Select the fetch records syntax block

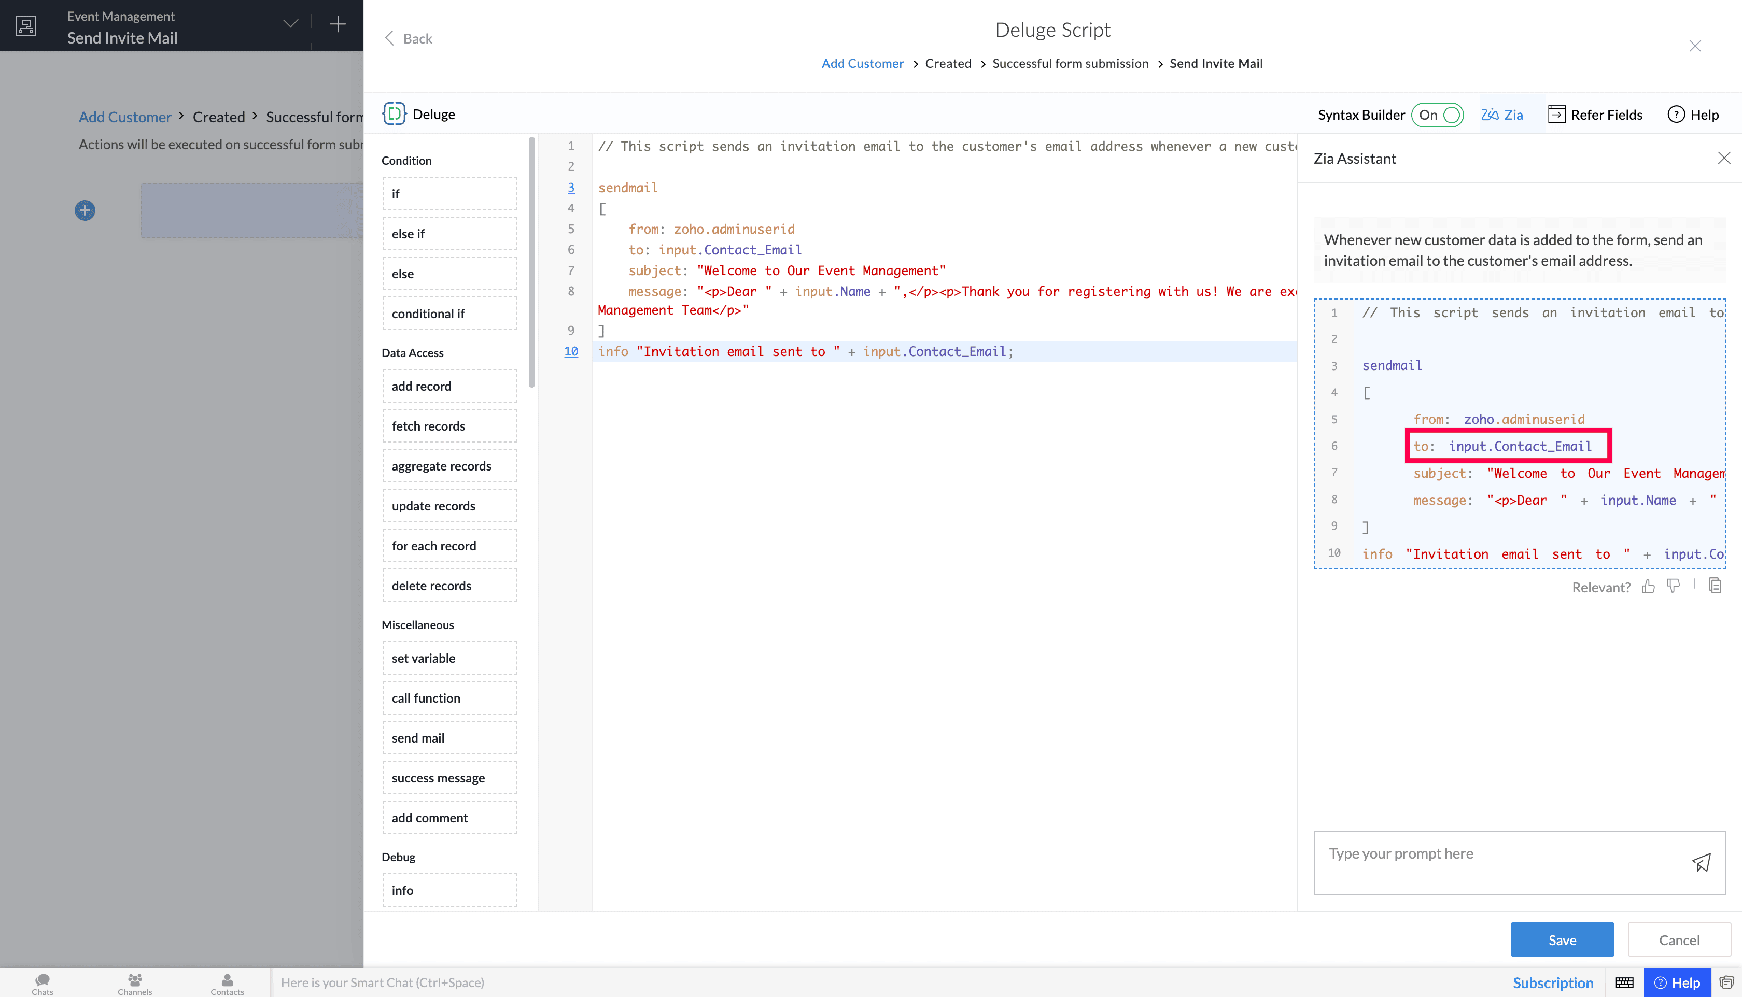449,426
